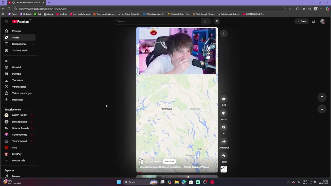The image size is (331, 186).
Task: Open YouTube Music from sidebar
Action: point(19,50)
